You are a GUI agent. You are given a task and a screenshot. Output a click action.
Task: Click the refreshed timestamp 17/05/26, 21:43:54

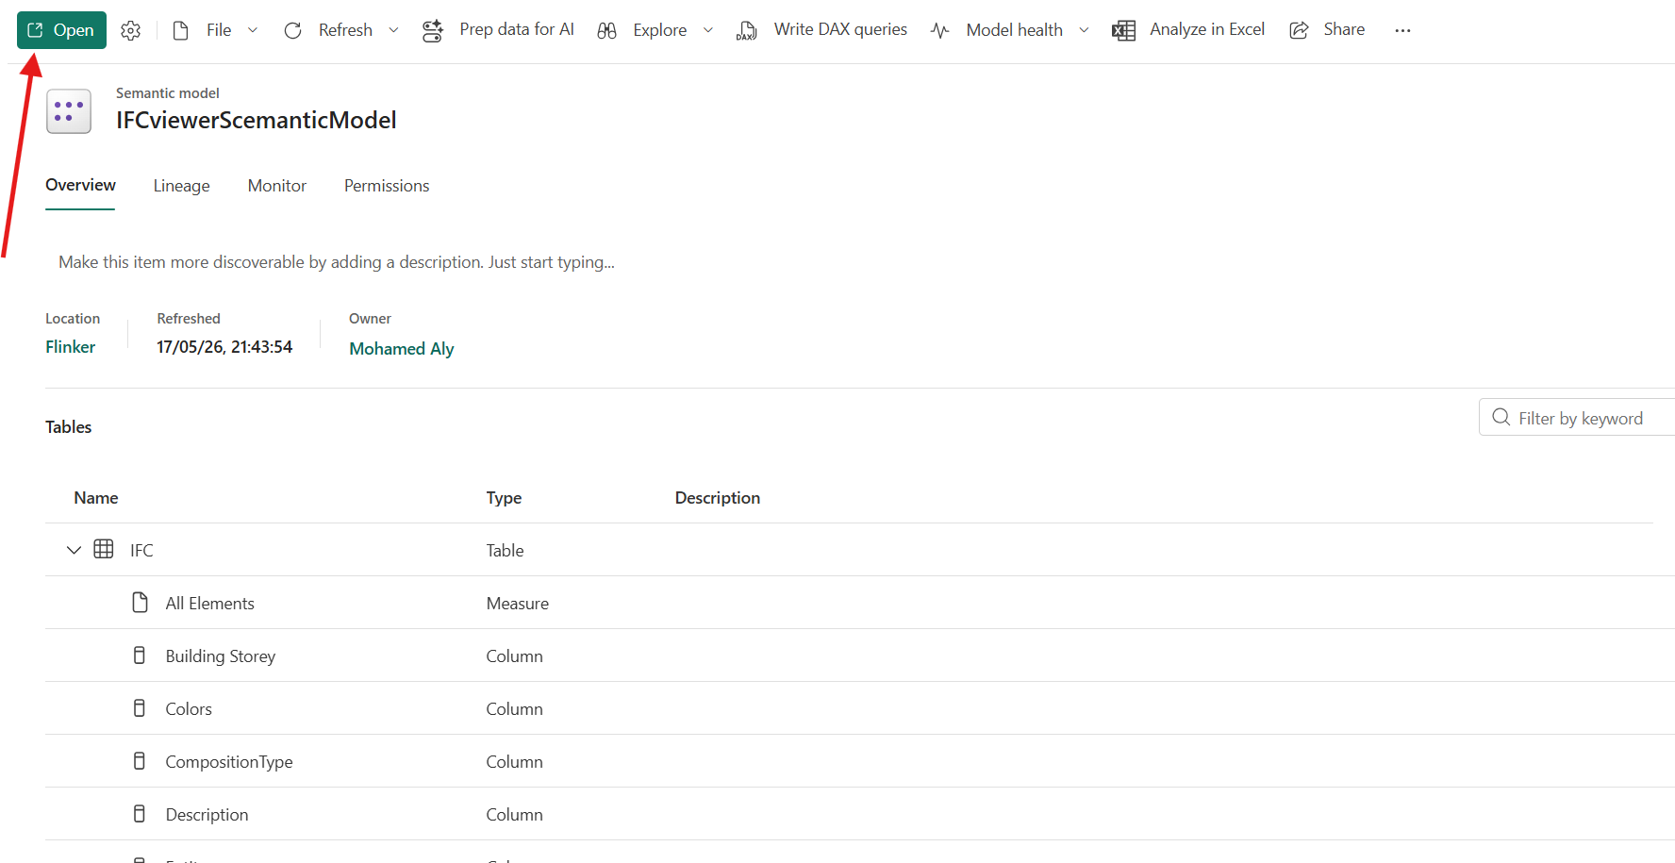[224, 347]
